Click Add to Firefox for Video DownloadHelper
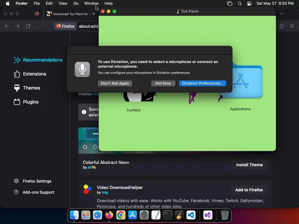The width and height of the screenshot is (299, 224). click(249, 190)
